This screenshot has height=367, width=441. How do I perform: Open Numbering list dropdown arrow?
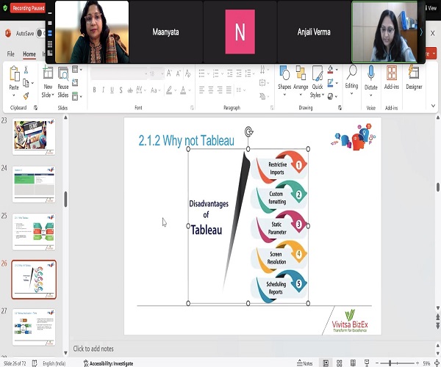click(222, 73)
